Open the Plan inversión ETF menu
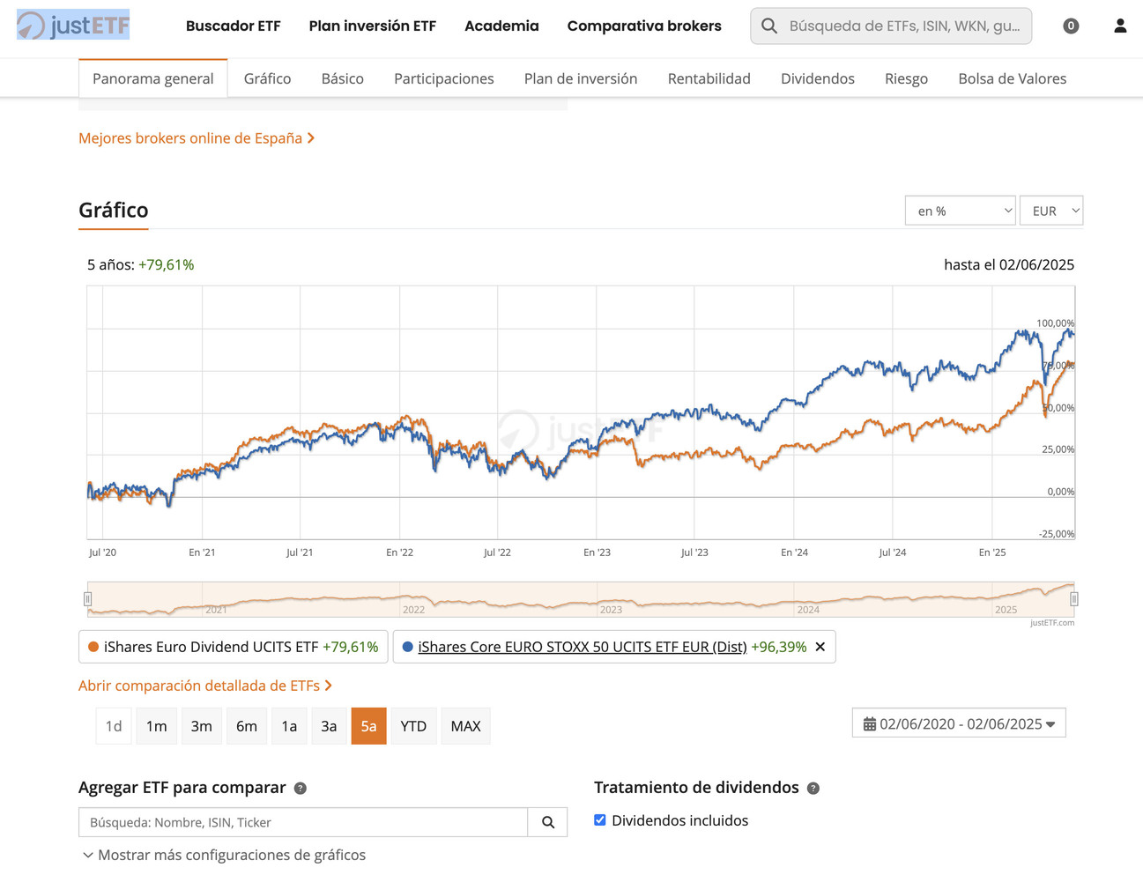The image size is (1143, 875). click(x=373, y=26)
